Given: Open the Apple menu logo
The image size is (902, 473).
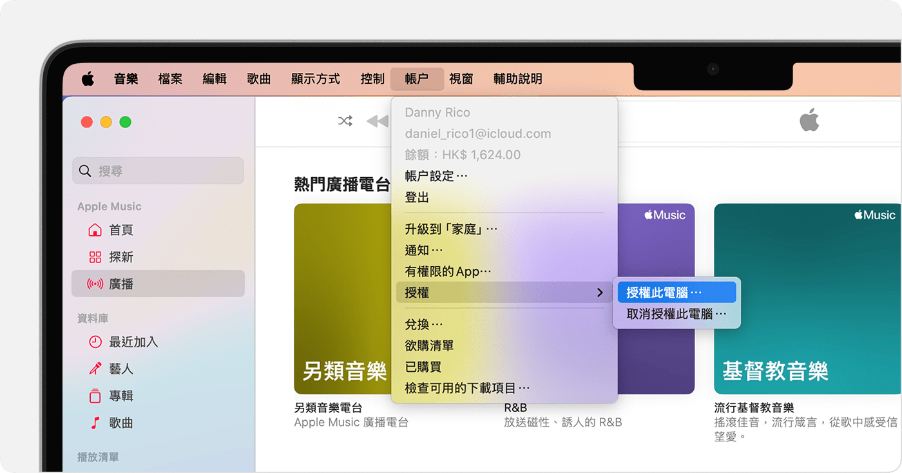Looking at the screenshot, I should [88, 79].
